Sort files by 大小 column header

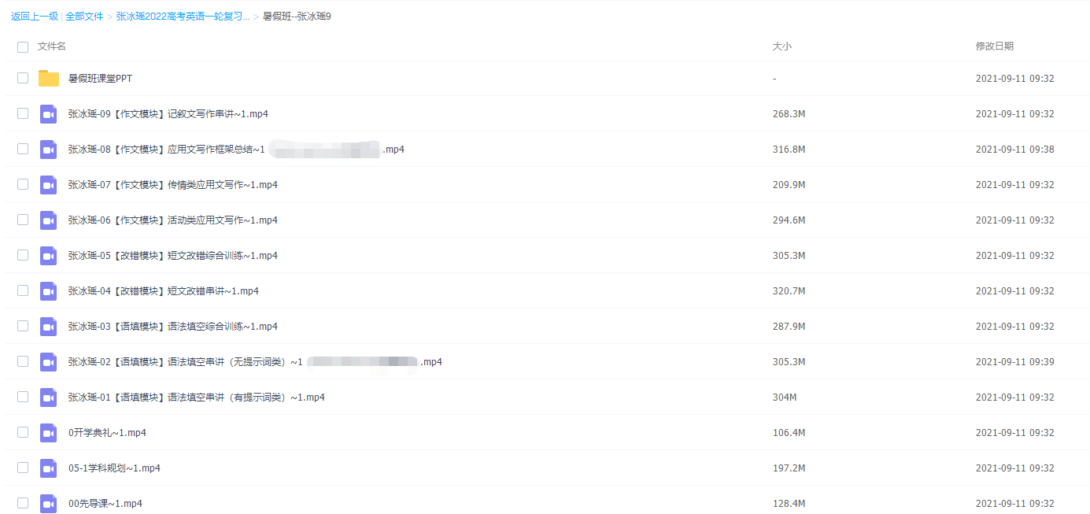781,46
